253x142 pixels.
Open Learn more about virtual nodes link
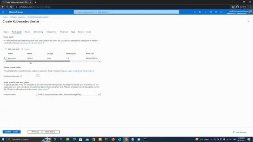pyautogui.click(x=81, y=71)
